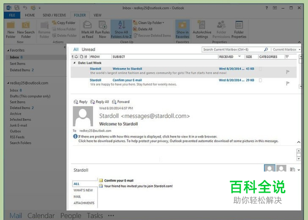Click the message list scrollbar down arrow
The image size is (308, 220).
click(300, 86)
